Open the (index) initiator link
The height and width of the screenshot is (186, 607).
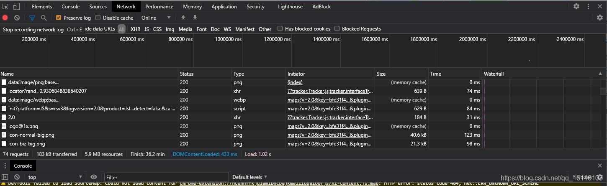click(295, 82)
